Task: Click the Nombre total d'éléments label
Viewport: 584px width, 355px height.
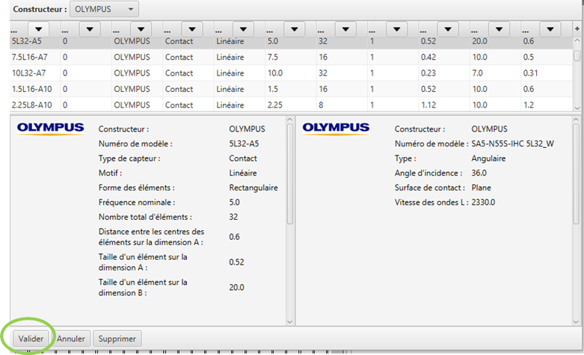Action: tap(145, 217)
